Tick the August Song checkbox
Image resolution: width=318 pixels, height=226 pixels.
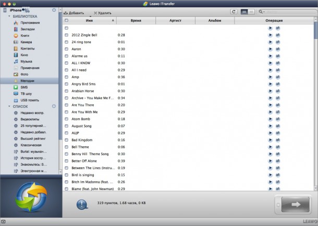tap(66, 126)
